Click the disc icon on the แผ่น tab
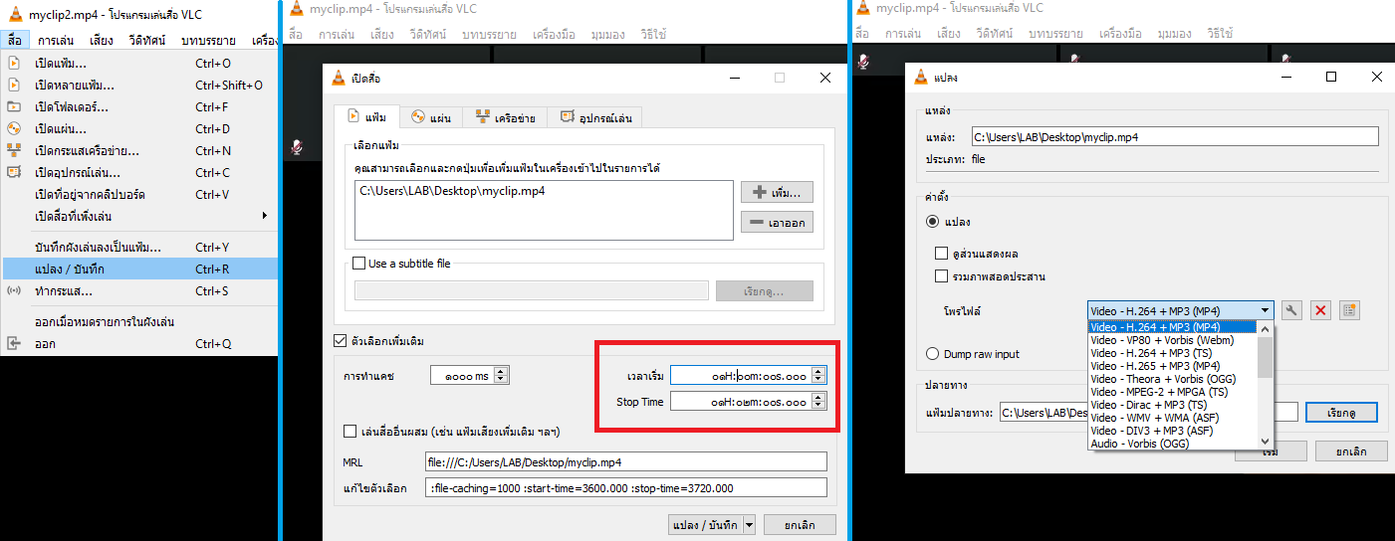Image resolution: width=1395 pixels, height=541 pixels. coord(418,118)
